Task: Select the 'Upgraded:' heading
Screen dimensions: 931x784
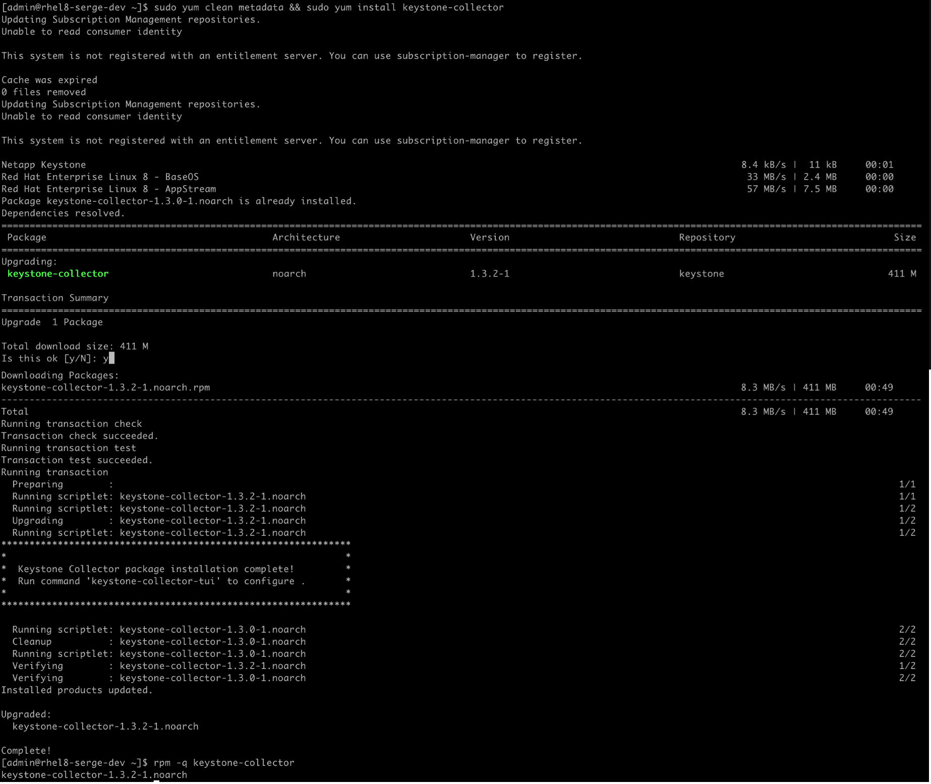Action: click(x=27, y=715)
